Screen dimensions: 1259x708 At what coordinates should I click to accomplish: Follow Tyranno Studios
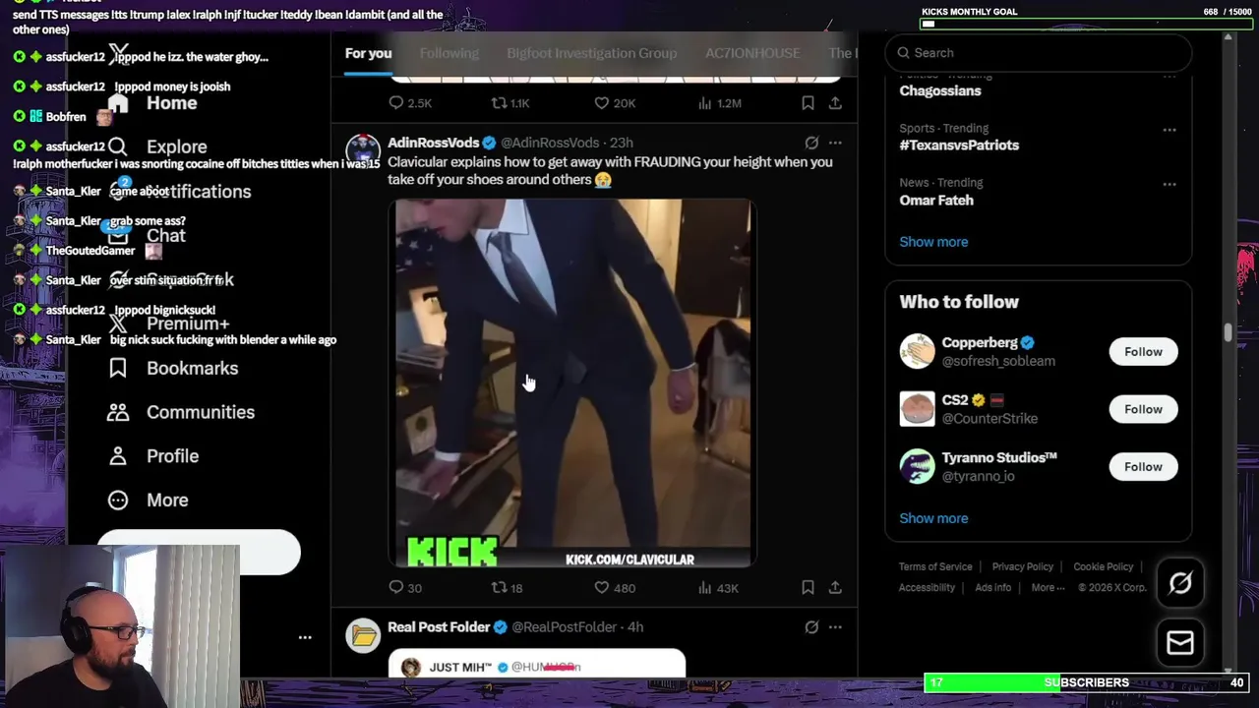1143,466
